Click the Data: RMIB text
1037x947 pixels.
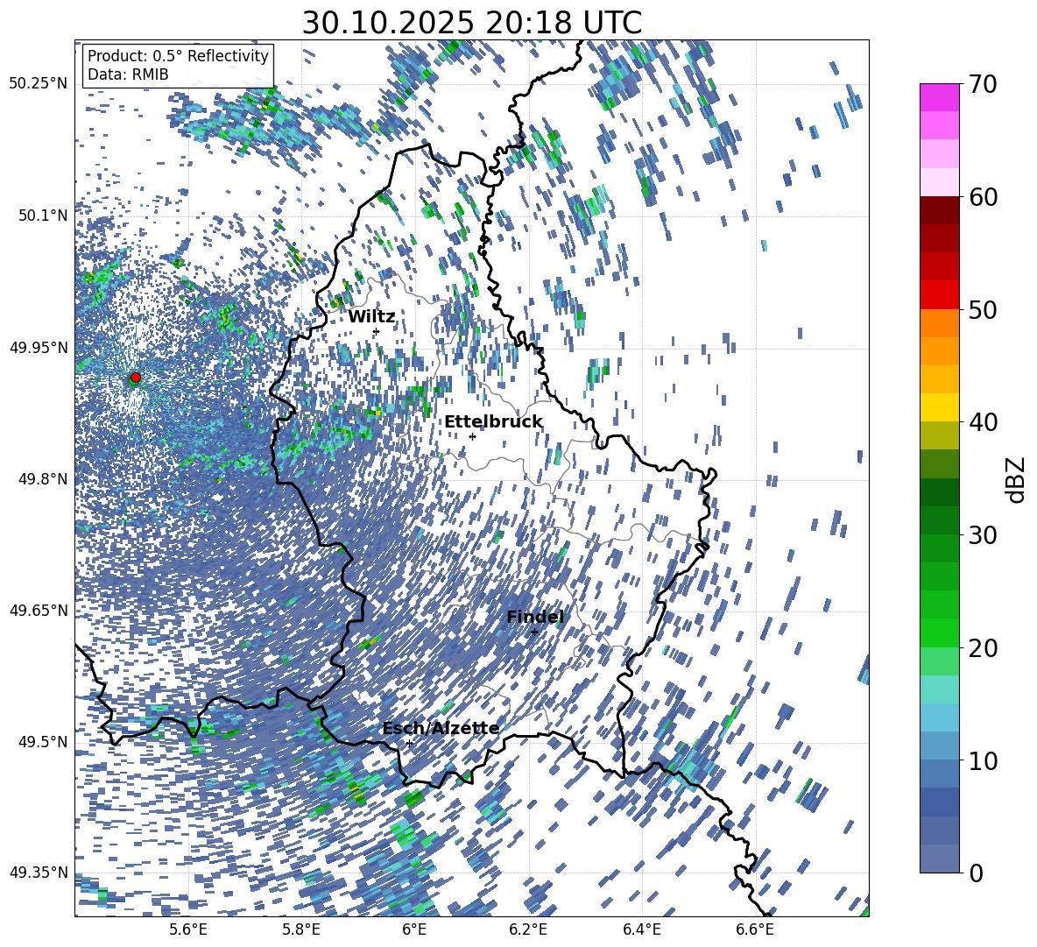pos(128,74)
